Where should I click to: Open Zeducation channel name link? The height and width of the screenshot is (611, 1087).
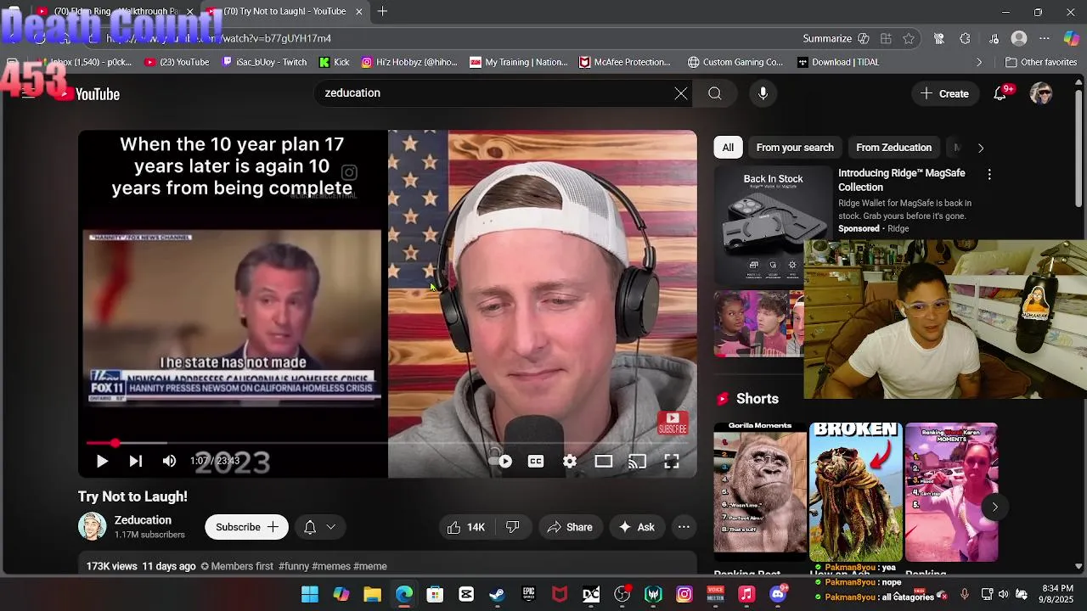[143, 520]
